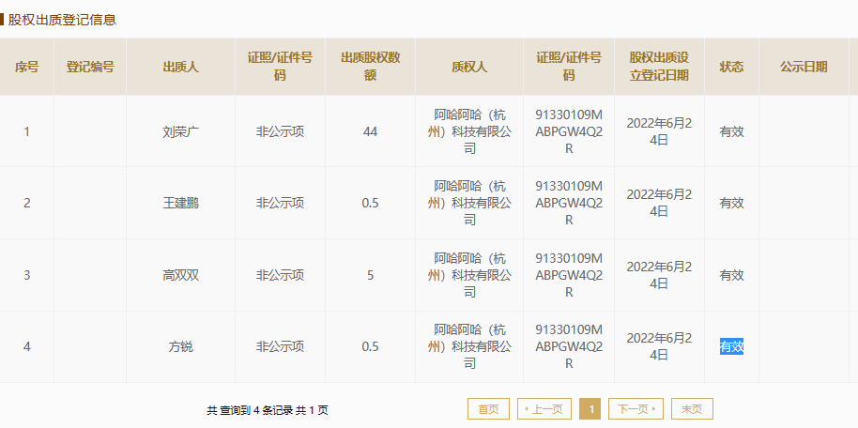Select pledgor name 高双双
This screenshot has height=428, width=858.
coord(180,275)
